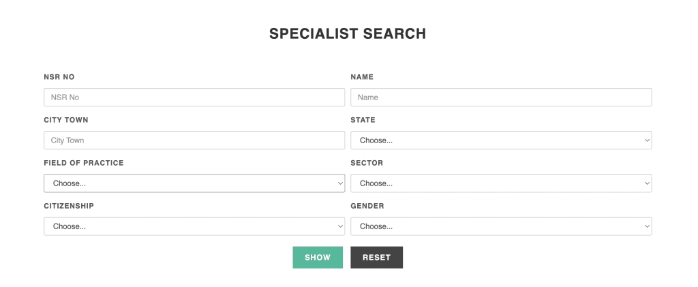Image resolution: width=698 pixels, height=287 pixels.
Task: Click the CITY TOWN label
Action: tap(66, 120)
